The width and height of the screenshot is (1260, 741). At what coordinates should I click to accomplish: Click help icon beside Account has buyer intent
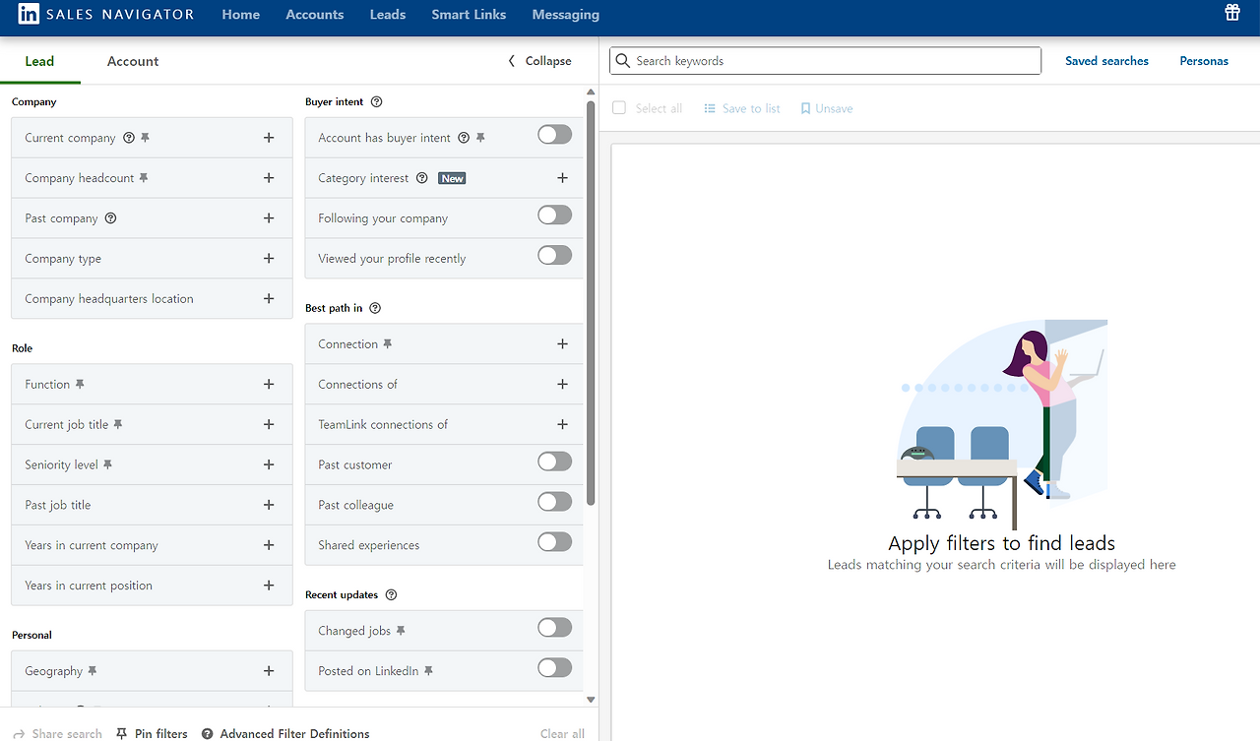pos(464,138)
